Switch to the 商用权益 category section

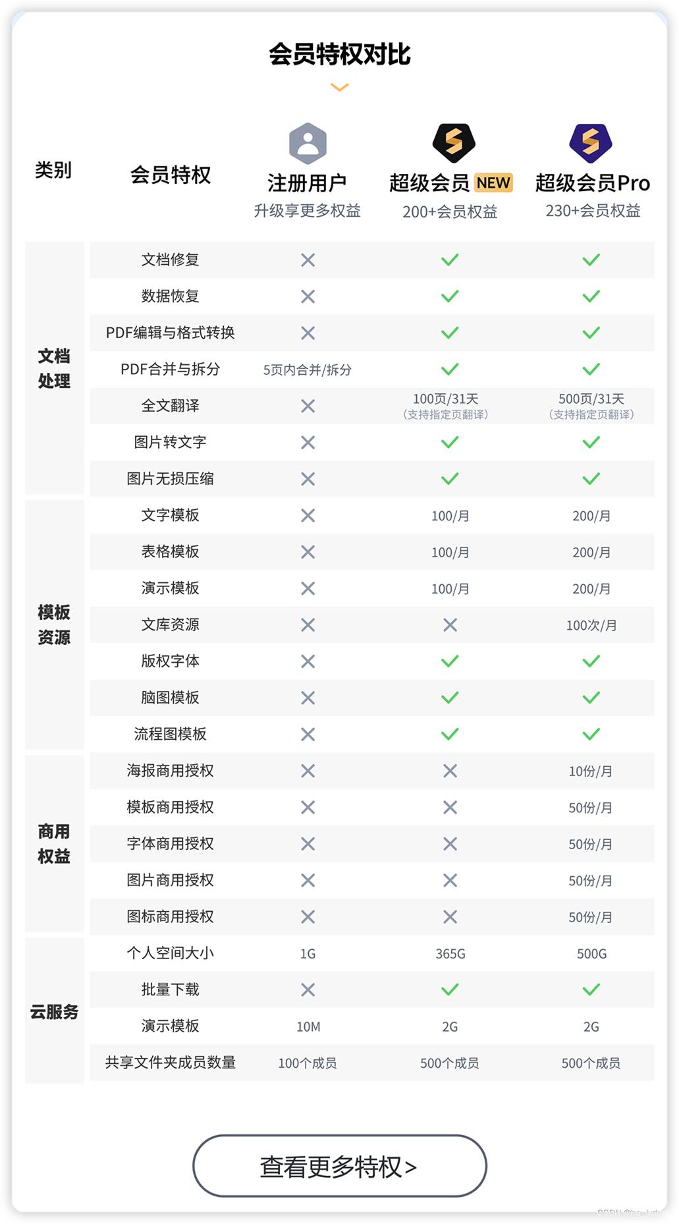click(x=53, y=843)
